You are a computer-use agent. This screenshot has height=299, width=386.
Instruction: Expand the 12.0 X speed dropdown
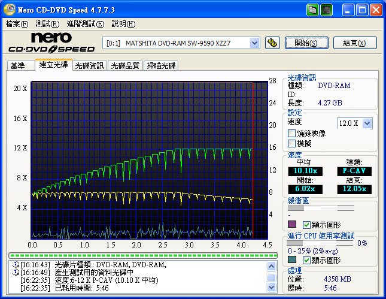click(x=367, y=123)
